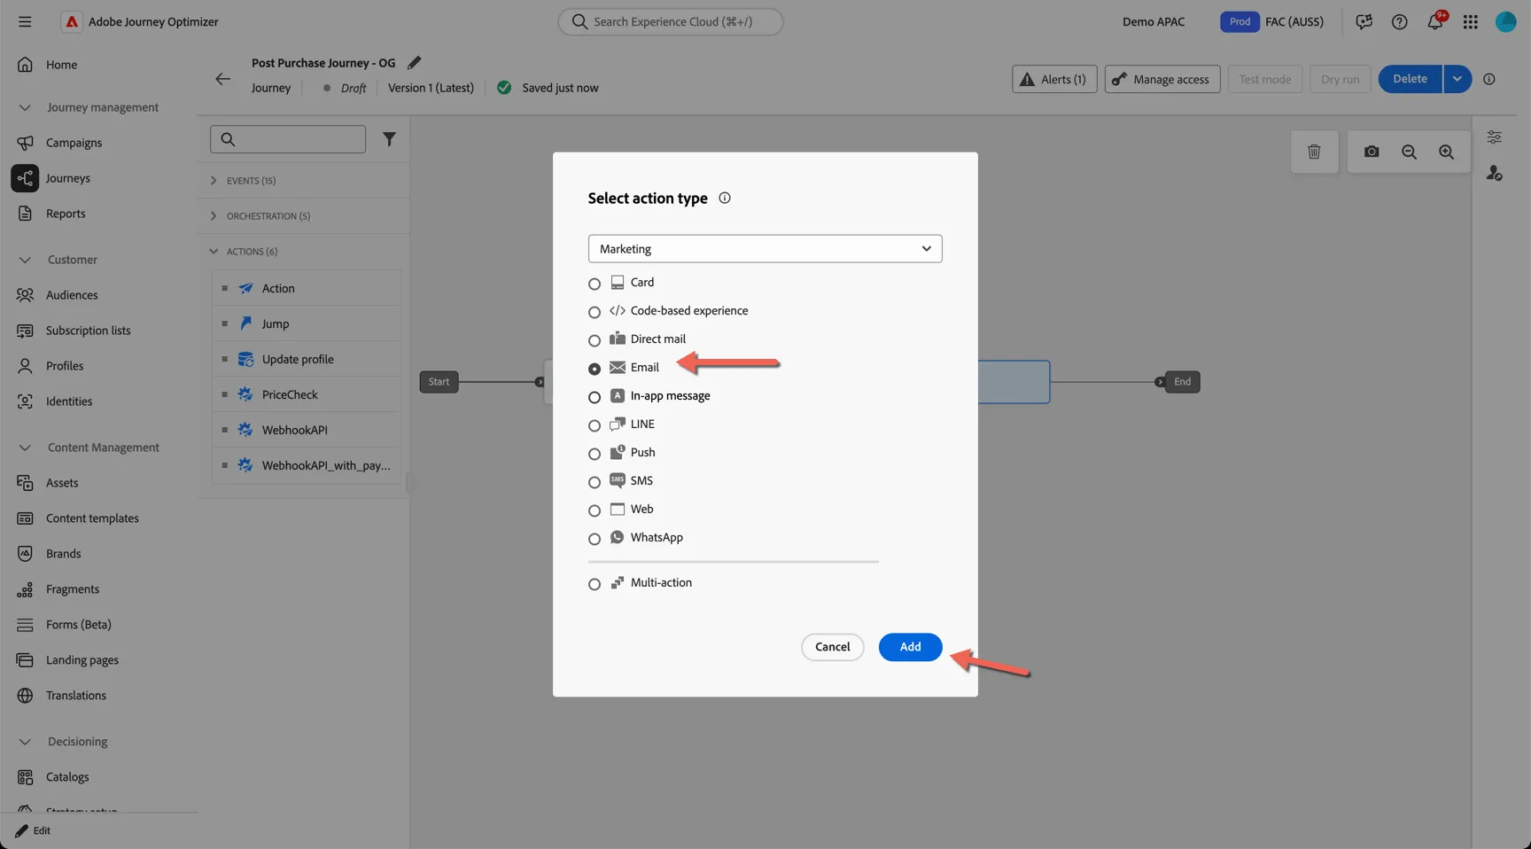Image resolution: width=1531 pixels, height=849 pixels.
Task: Select the WhatsApp radio button
Action: (x=595, y=539)
